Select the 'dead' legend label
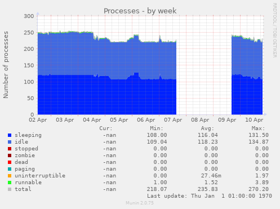The image size is (280, 209). click(21, 162)
